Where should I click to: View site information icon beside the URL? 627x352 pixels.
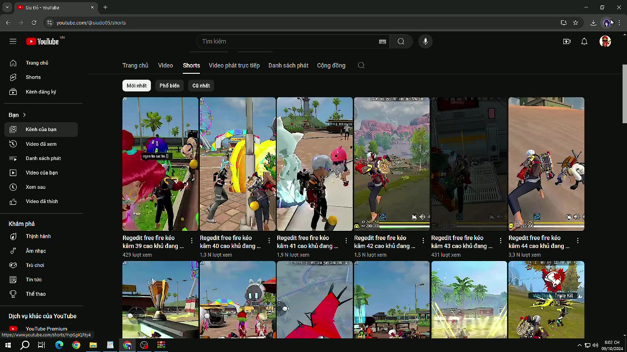pos(49,22)
